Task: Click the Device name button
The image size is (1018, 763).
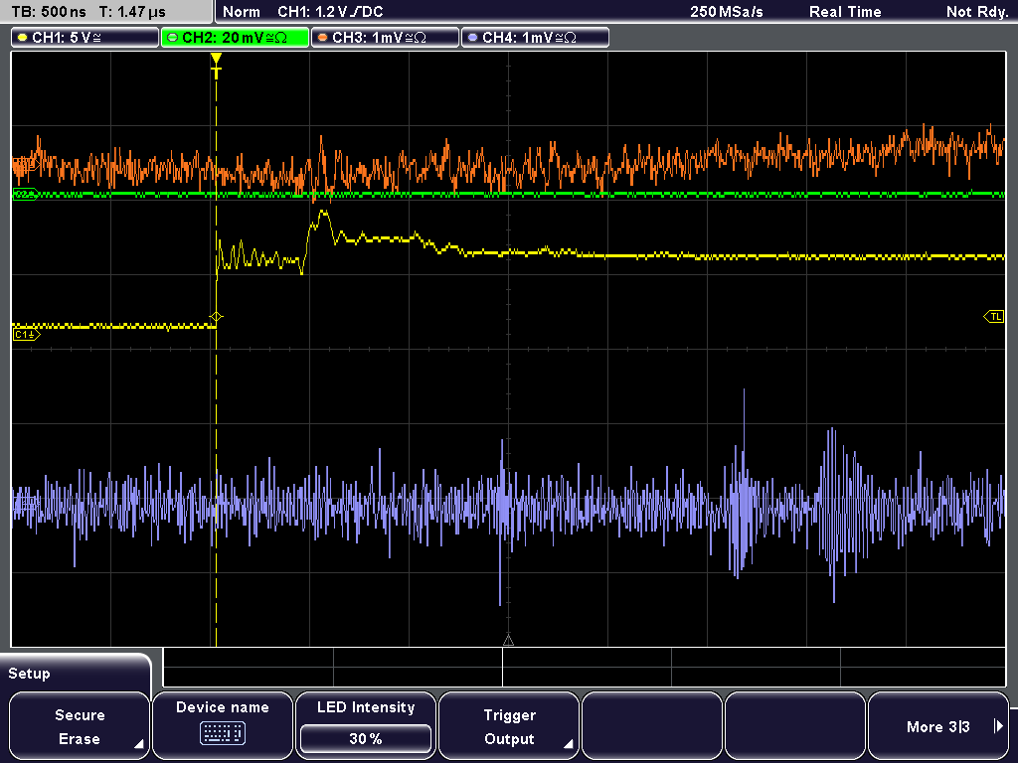Action: (222, 726)
